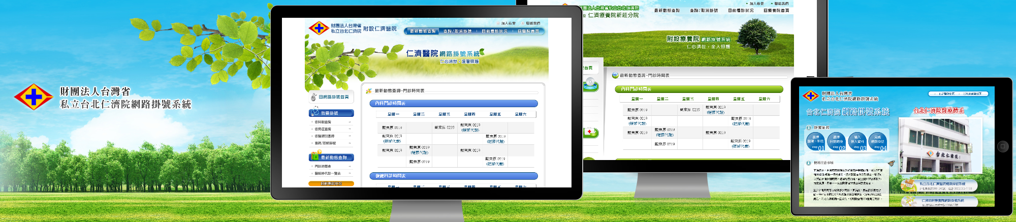
Task: Click 聯絡我們 link on left monitor site
Action: (x=533, y=23)
